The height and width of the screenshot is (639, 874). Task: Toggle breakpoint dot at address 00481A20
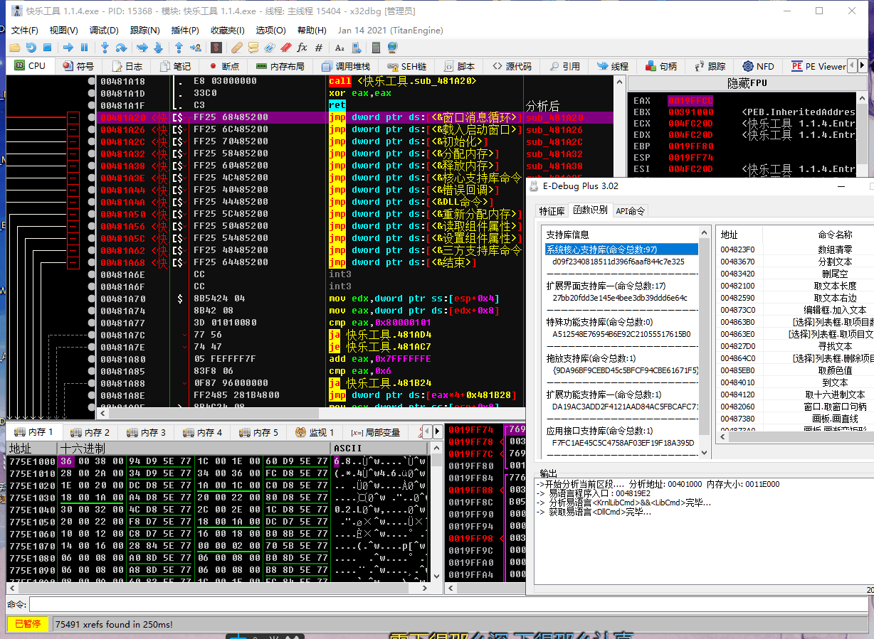[91, 117]
